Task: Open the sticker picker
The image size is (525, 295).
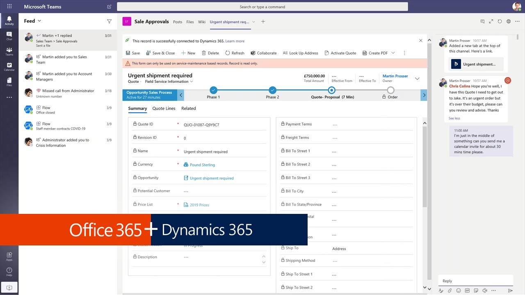Action: (x=476, y=290)
